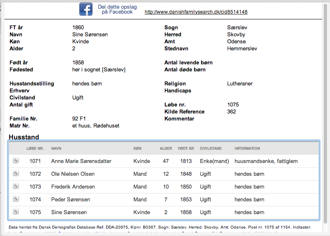
Task: Click the FØDT ÅR column header
Action: 186,149
